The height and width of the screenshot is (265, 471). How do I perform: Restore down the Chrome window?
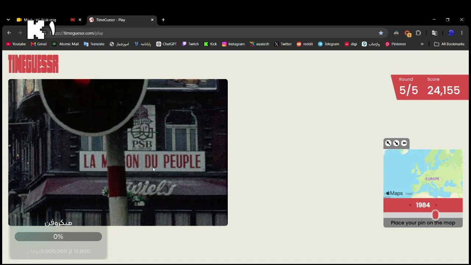448,20
